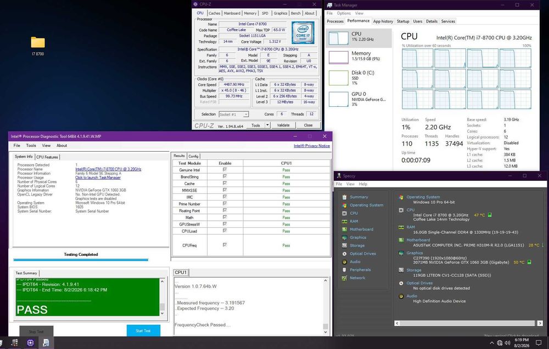549x349 pixels.
Task: Toggle MMXSSE test checkbox
Action: (225, 190)
